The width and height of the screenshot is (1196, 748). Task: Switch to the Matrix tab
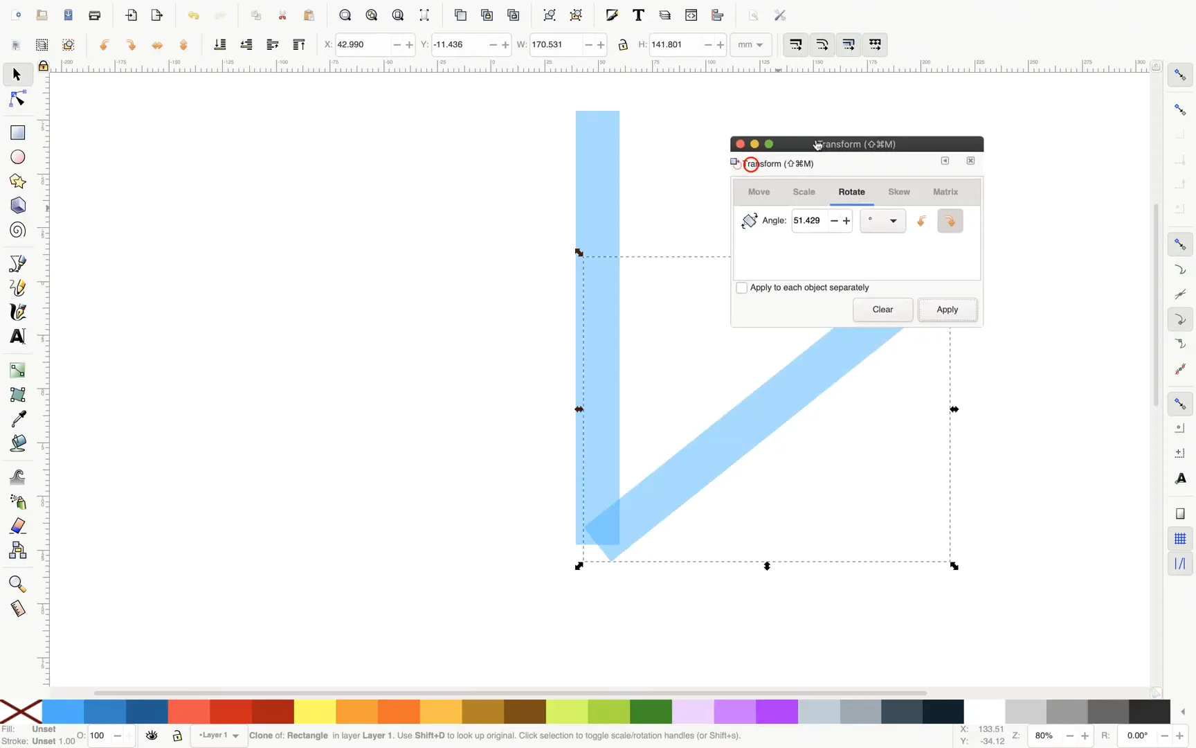[x=945, y=192]
